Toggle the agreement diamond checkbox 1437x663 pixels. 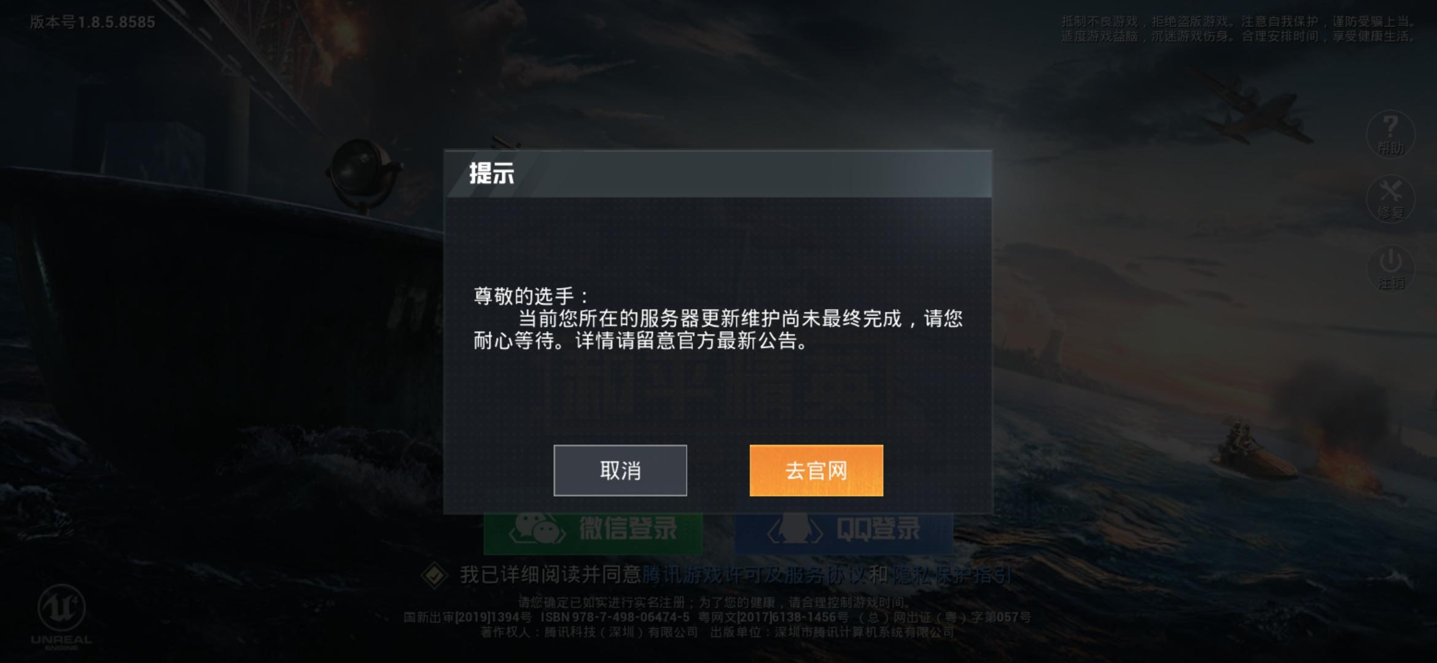(435, 575)
